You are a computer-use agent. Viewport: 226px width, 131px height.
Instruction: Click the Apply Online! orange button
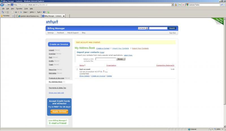click(x=59, y=112)
